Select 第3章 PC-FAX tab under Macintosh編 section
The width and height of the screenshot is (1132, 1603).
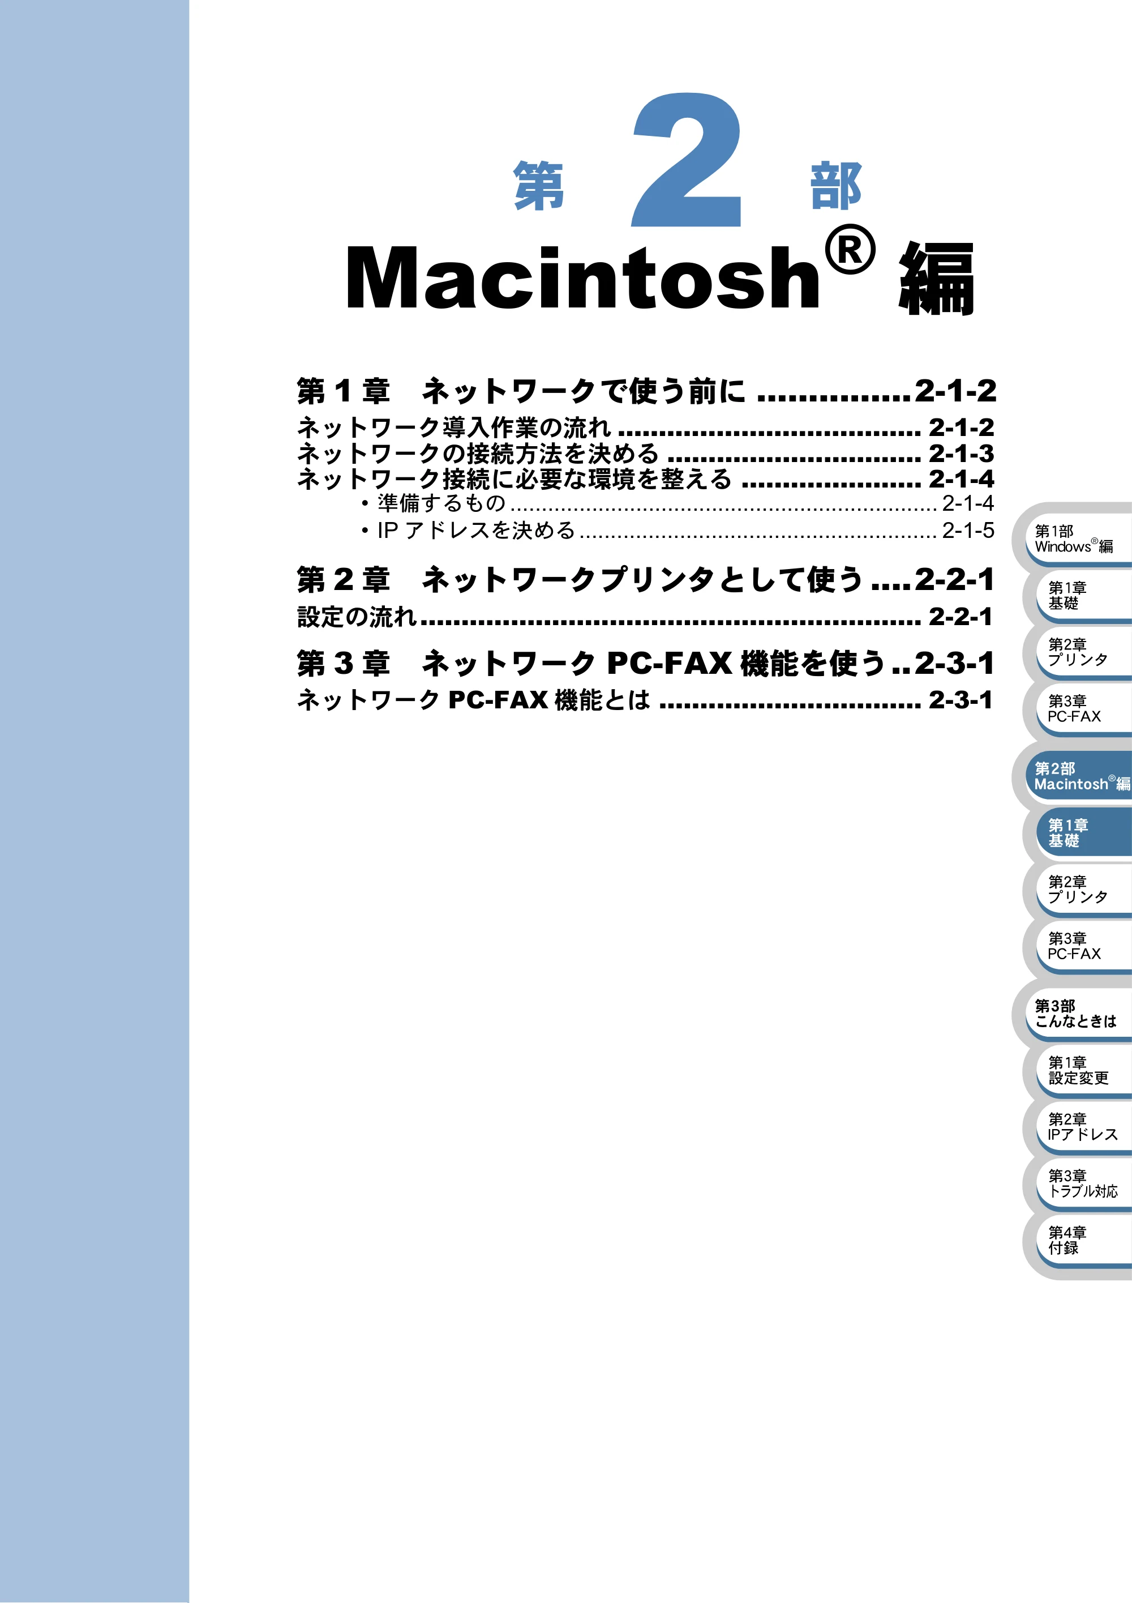1084,946
